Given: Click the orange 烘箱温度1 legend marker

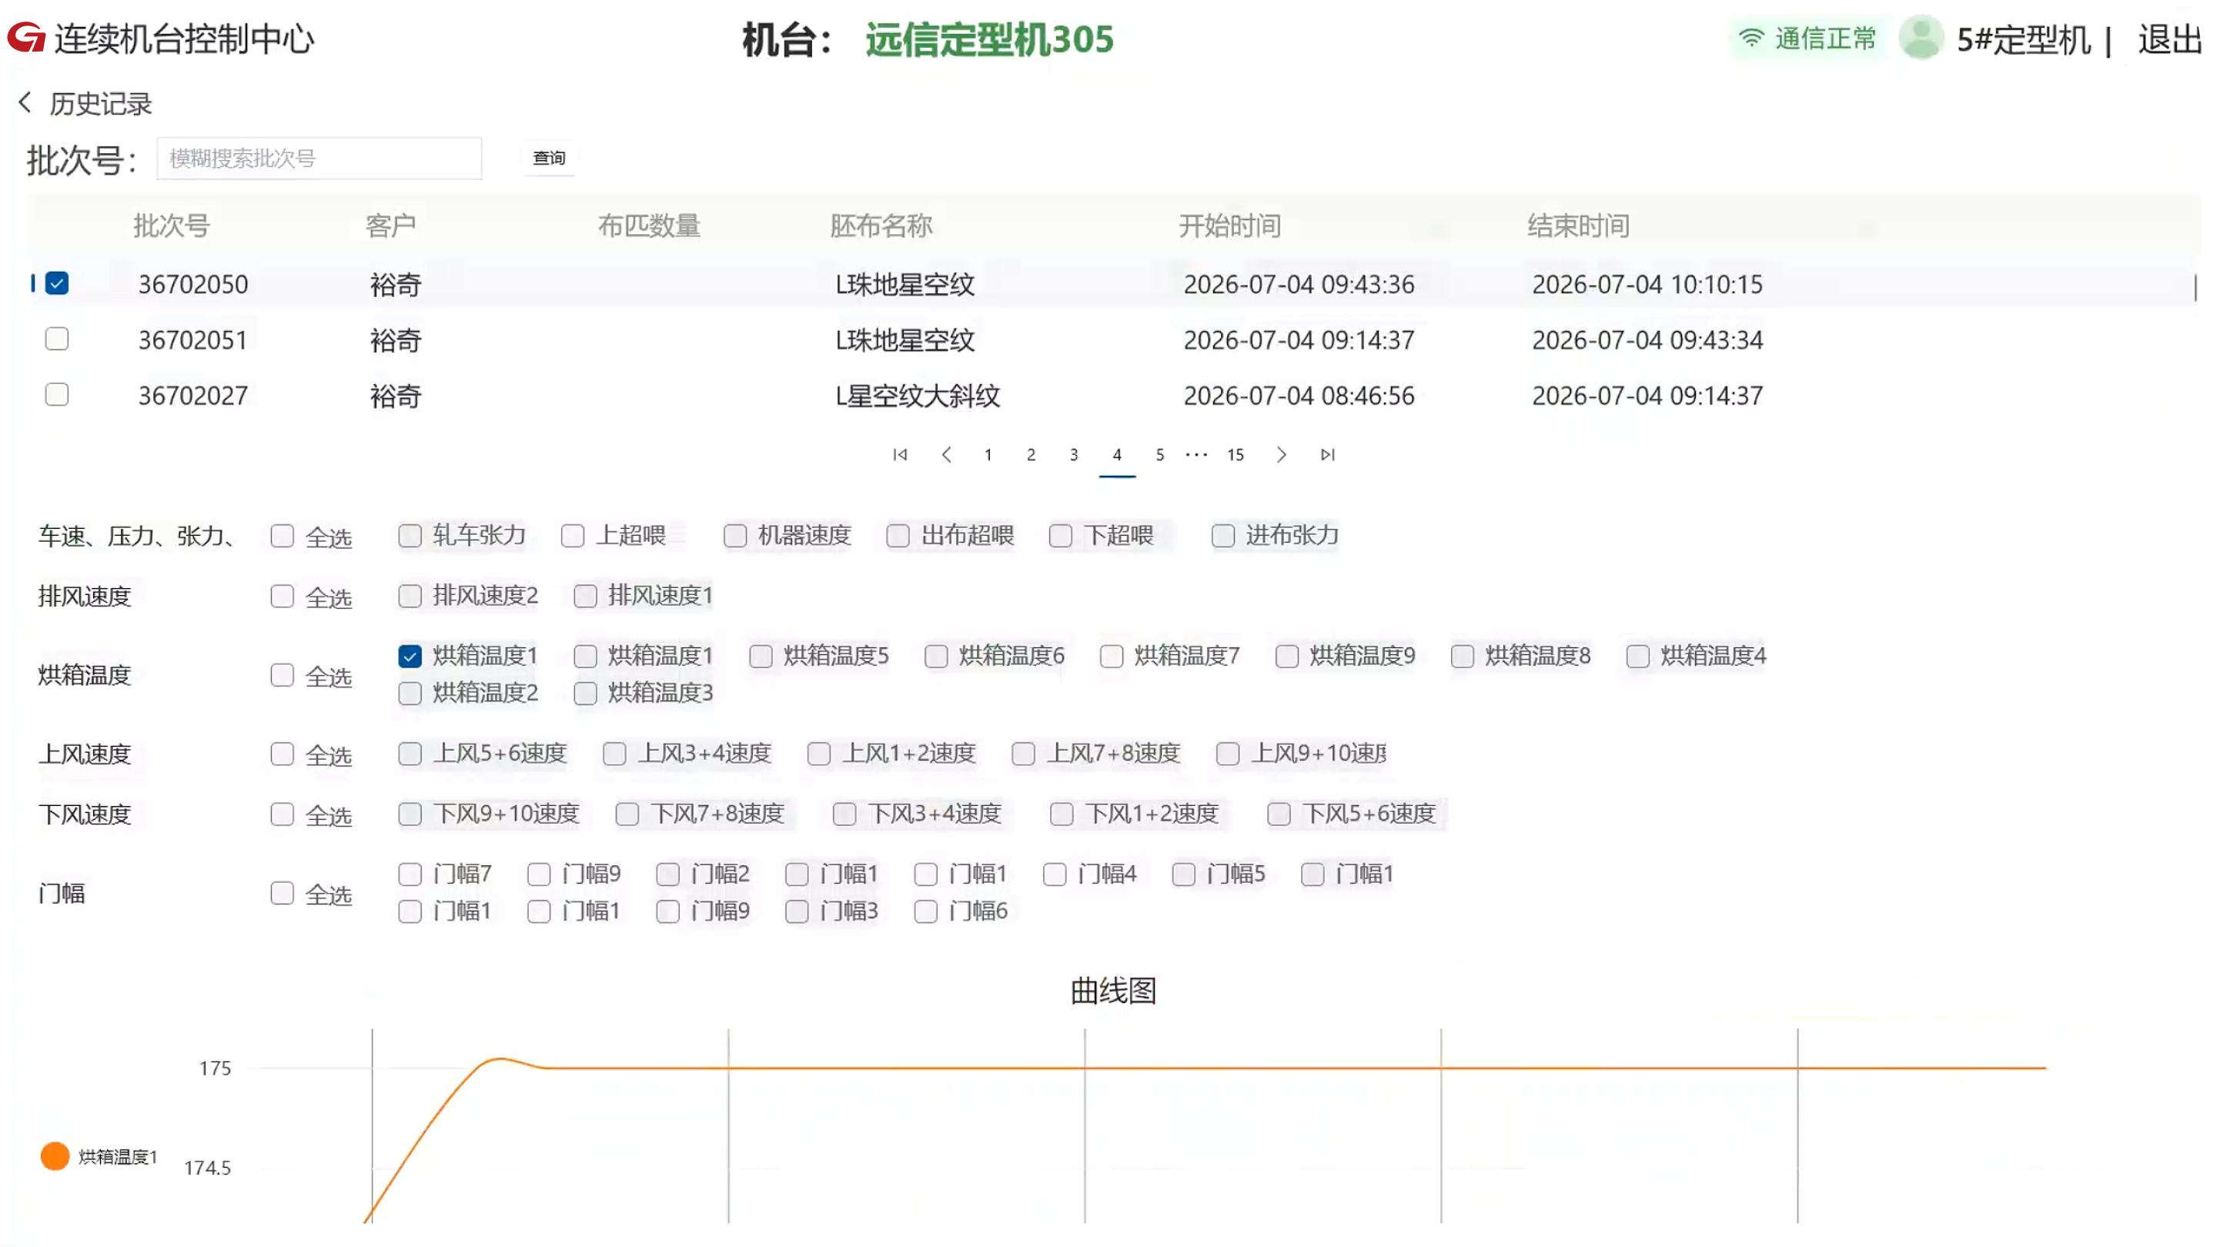Looking at the screenshot, I should [55, 1155].
